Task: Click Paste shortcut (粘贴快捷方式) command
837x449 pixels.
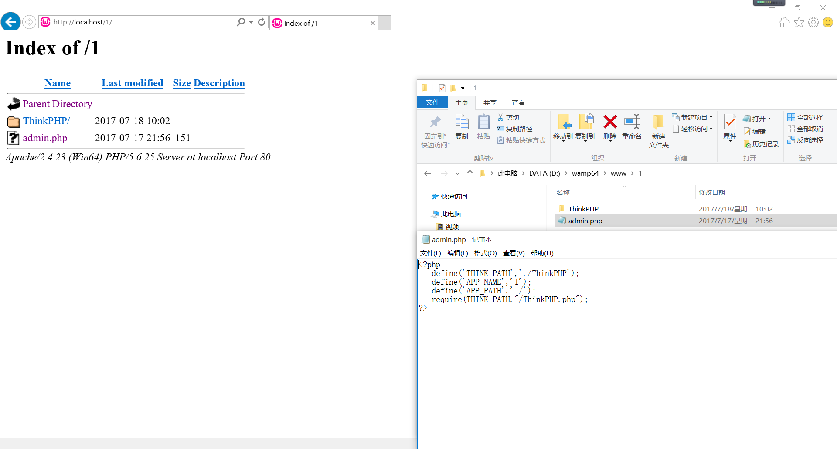Action: pos(521,140)
